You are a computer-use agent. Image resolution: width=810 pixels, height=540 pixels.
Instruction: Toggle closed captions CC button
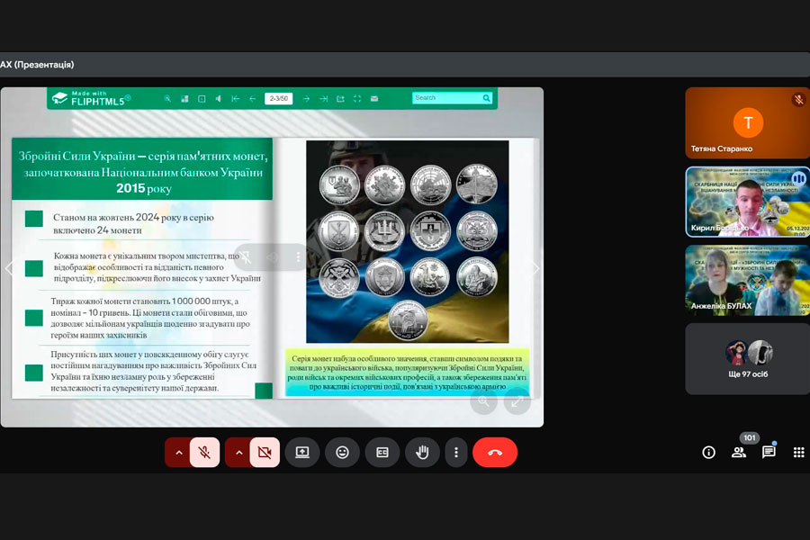(382, 453)
